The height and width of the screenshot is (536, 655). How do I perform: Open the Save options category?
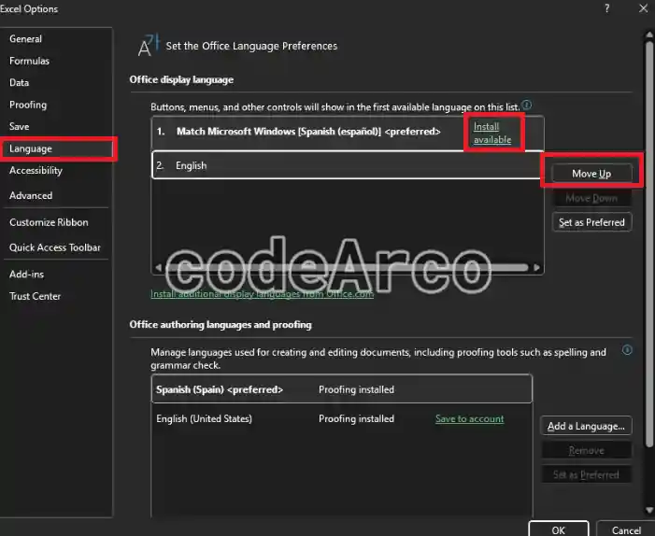20,126
